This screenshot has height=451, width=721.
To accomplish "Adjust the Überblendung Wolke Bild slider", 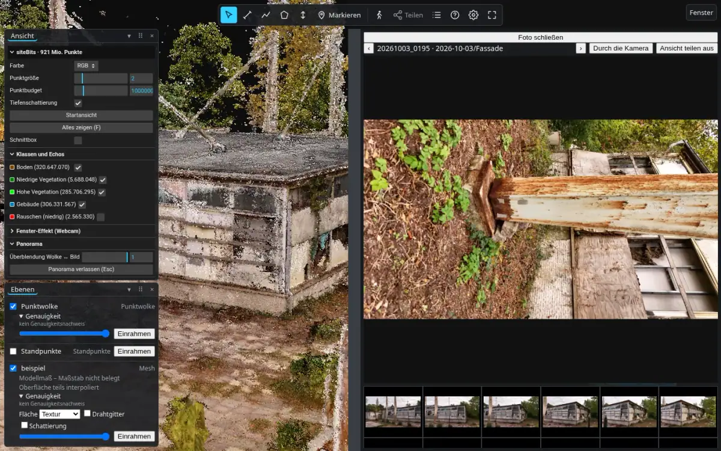I will [105, 257].
